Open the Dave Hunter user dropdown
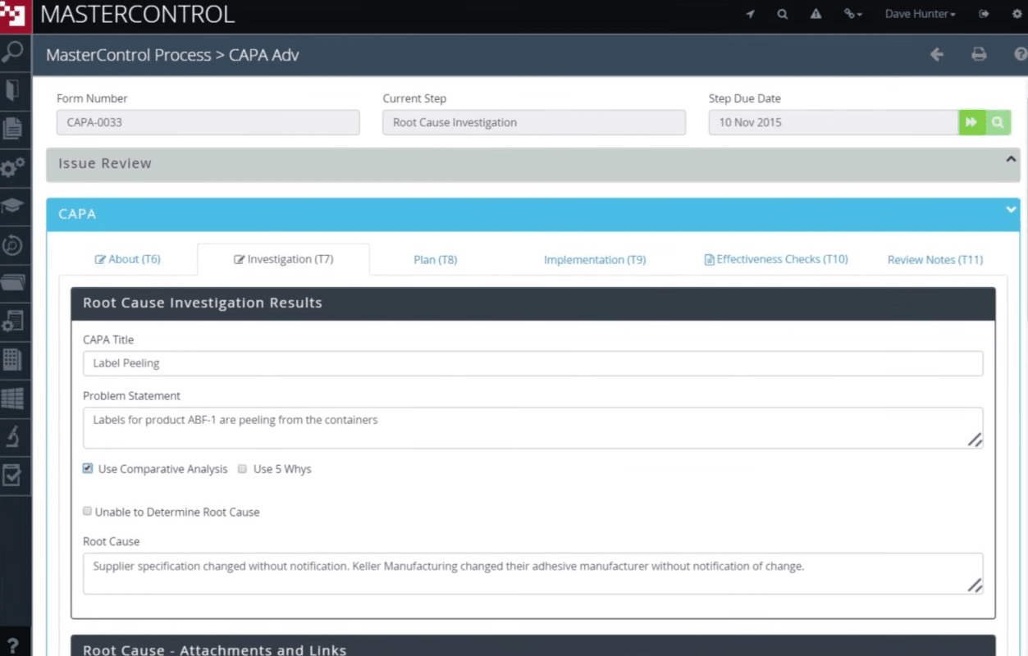Viewport: 1028px width, 656px height. [x=920, y=14]
